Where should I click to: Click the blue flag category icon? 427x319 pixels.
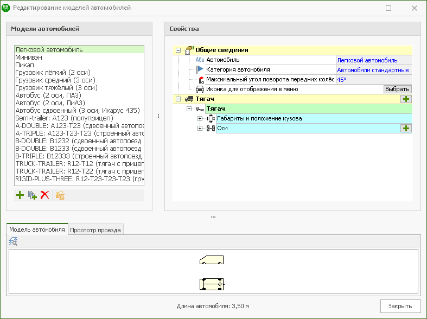(200, 69)
